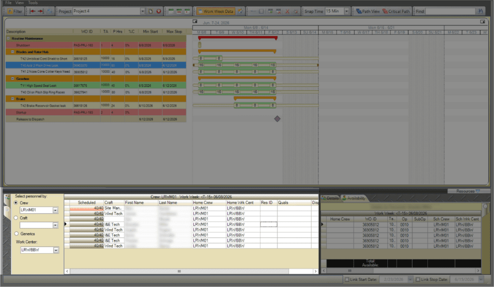Image resolution: width=494 pixels, height=287 pixels.
Task: Click the binoculars Find icon
Action: 480,11
